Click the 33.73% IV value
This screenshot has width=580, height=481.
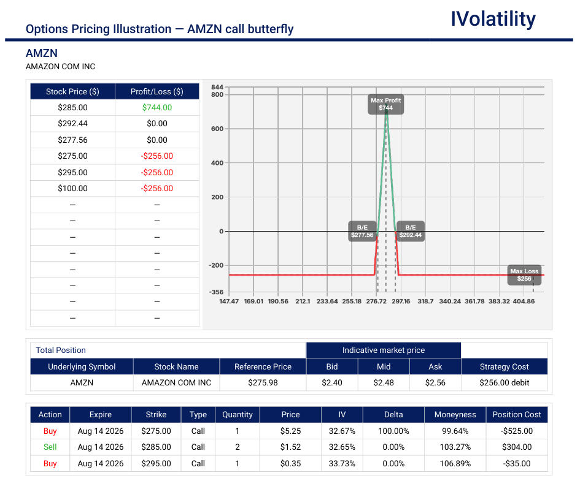(342, 464)
